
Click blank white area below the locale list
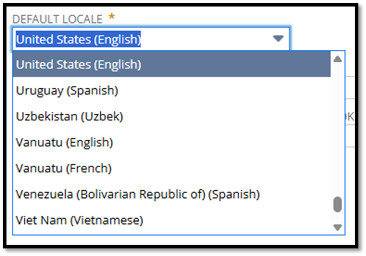tap(178, 240)
